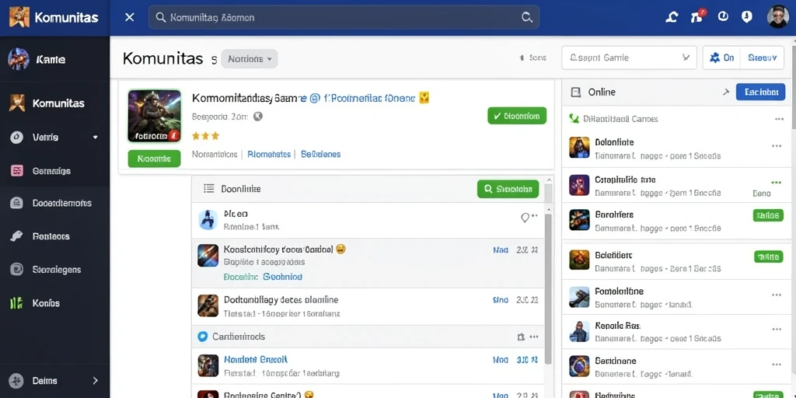This screenshot has height=398, width=796.
Task: Click the Komunitas logo icon in header
Action: click(x=19, y=17)
